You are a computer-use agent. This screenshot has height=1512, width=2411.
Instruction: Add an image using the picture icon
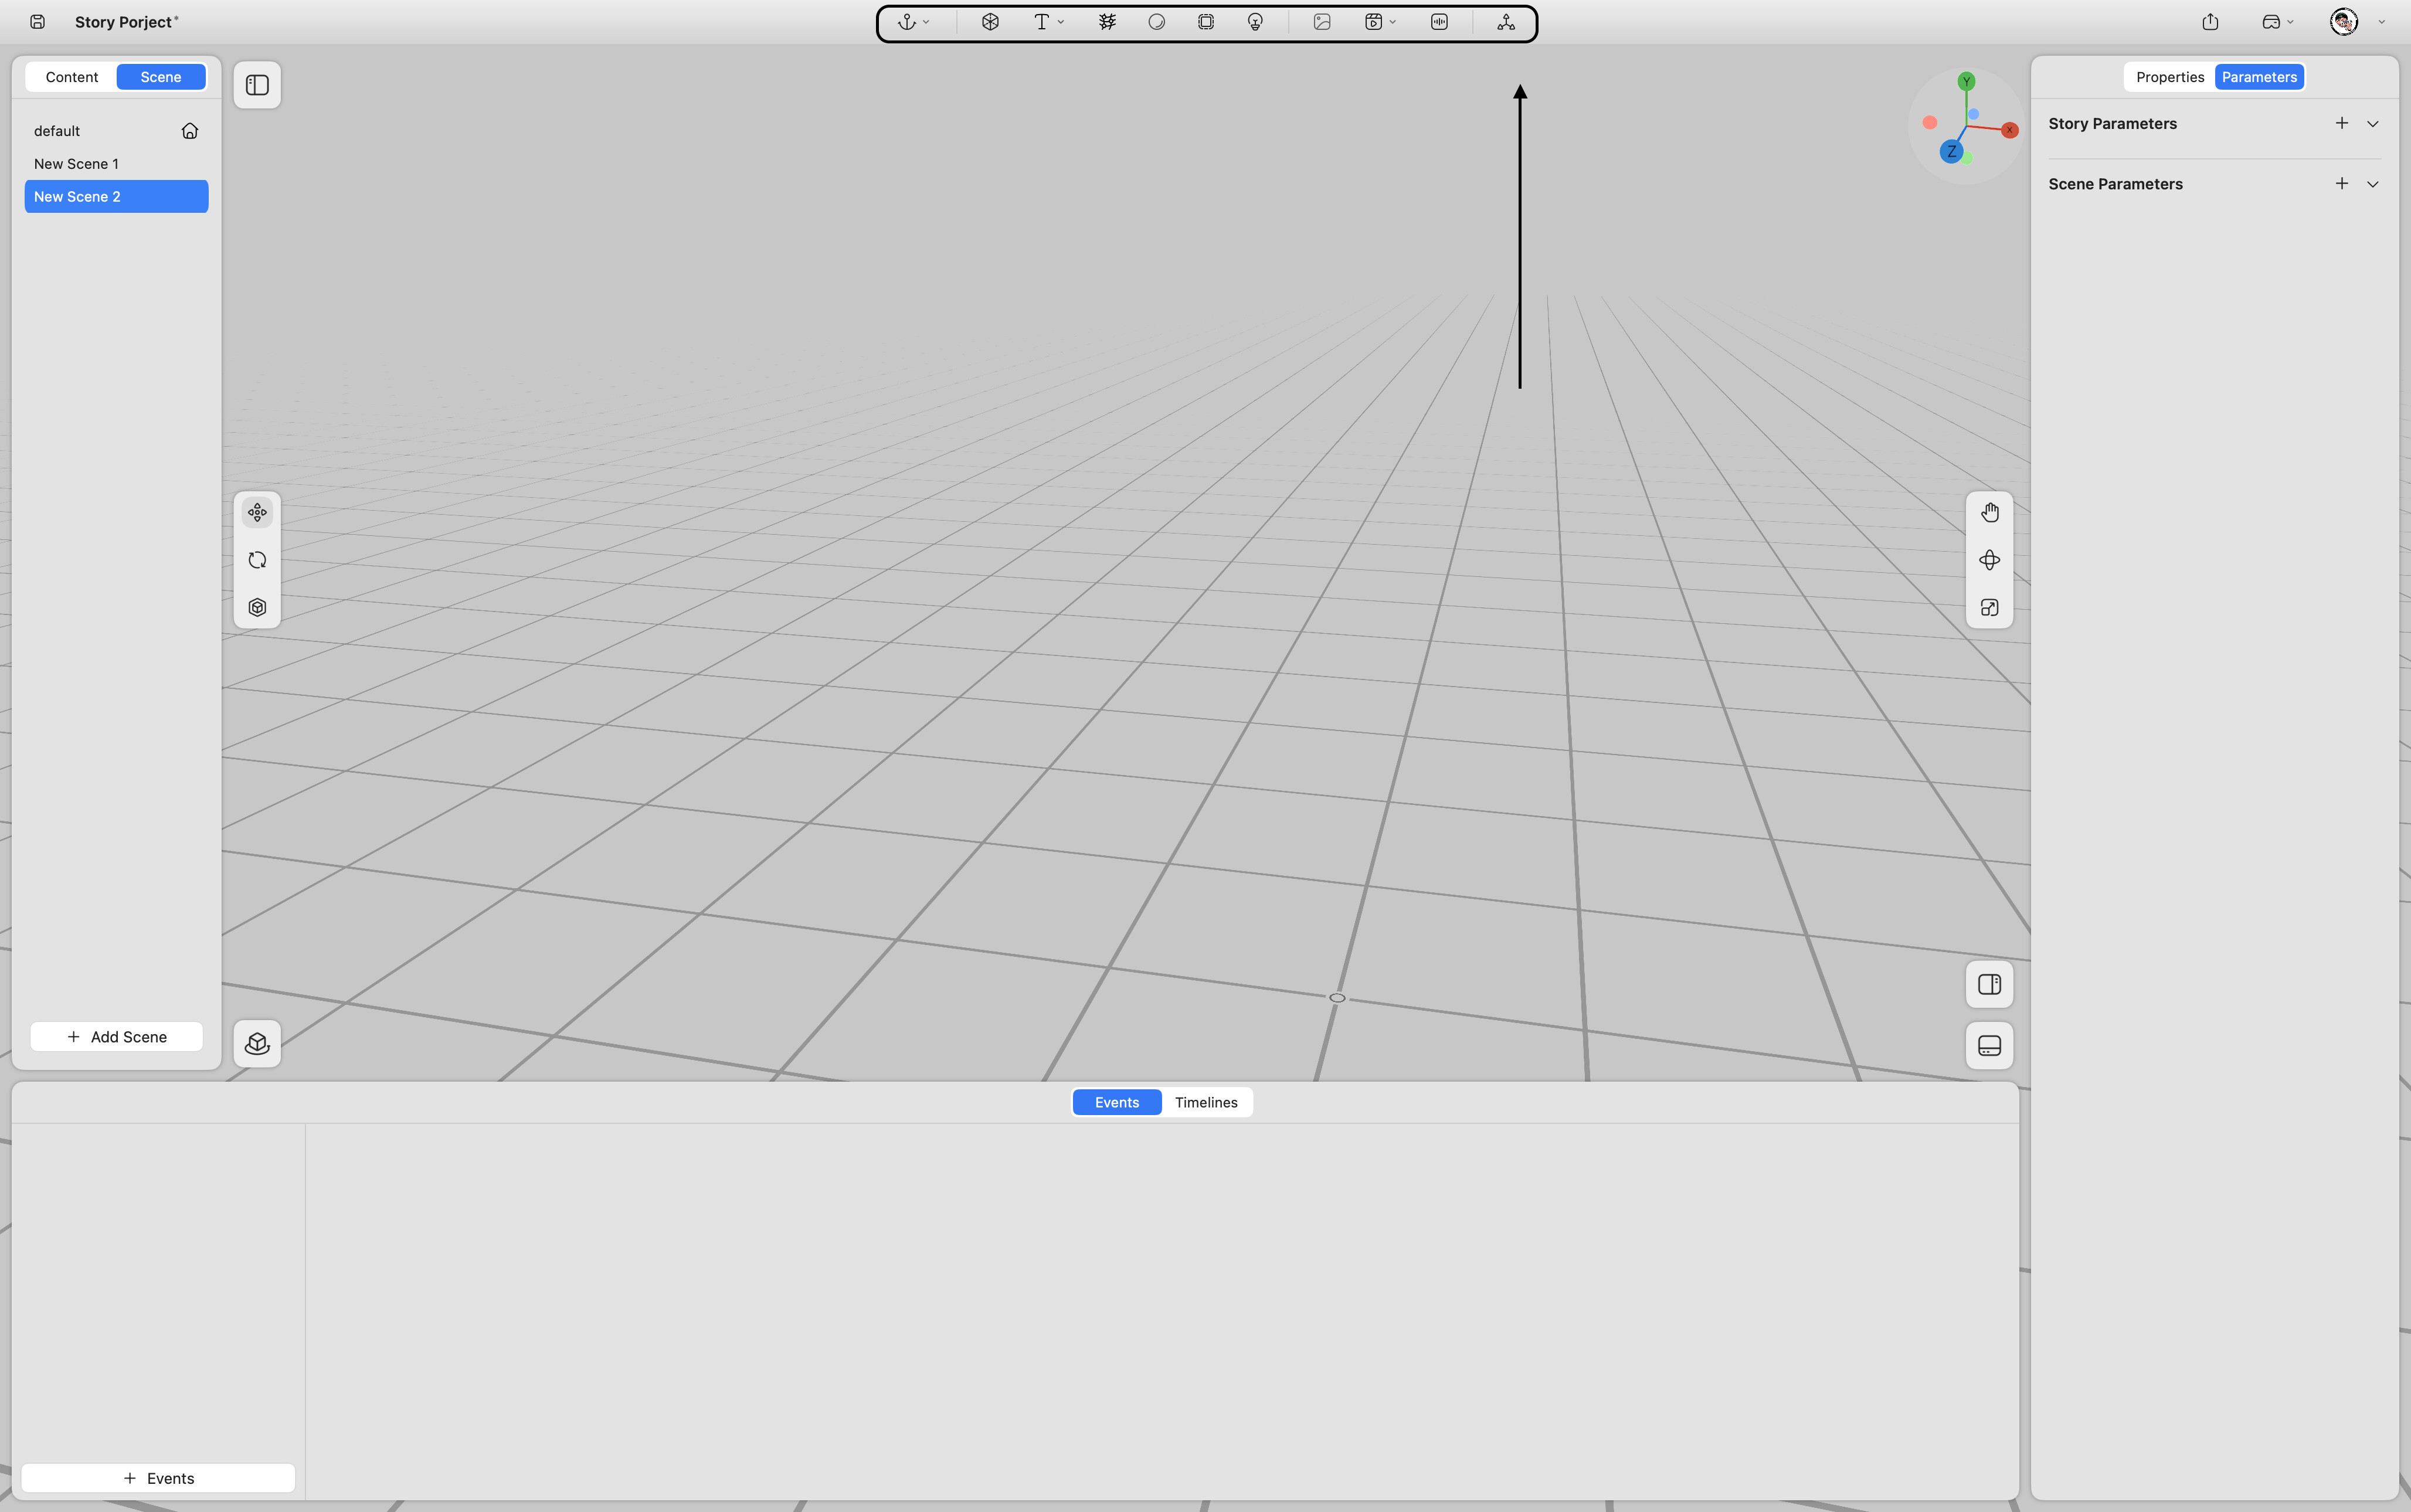(1322, 22)
